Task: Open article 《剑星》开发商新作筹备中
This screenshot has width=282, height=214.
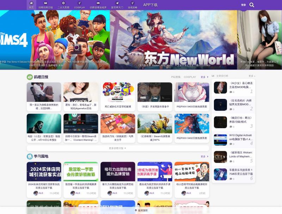Action: pos(155,106)
